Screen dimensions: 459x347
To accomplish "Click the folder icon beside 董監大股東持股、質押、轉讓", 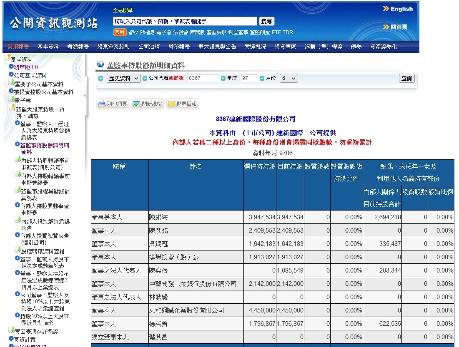I will point(12,108).
